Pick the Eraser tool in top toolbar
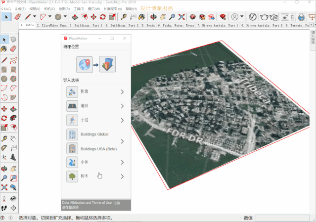 (x=17, y=17)
